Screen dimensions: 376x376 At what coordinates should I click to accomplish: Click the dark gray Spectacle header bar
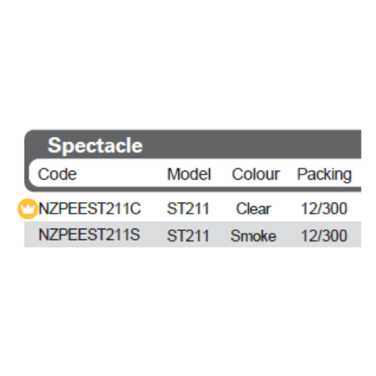pyautogui.click(x=193, y=144)
